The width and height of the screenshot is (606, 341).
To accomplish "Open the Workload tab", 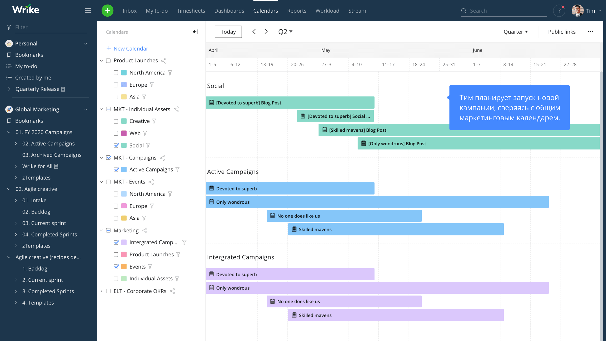I will (327, 11).
